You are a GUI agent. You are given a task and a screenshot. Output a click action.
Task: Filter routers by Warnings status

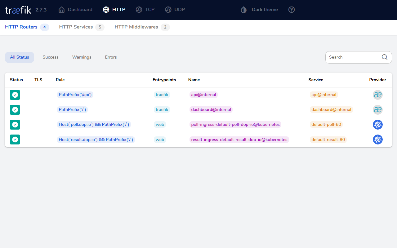(82, 57)
